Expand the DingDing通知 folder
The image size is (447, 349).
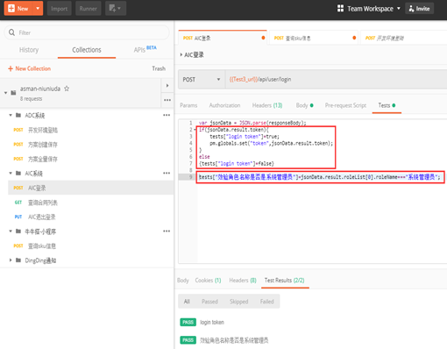(11, 260)
